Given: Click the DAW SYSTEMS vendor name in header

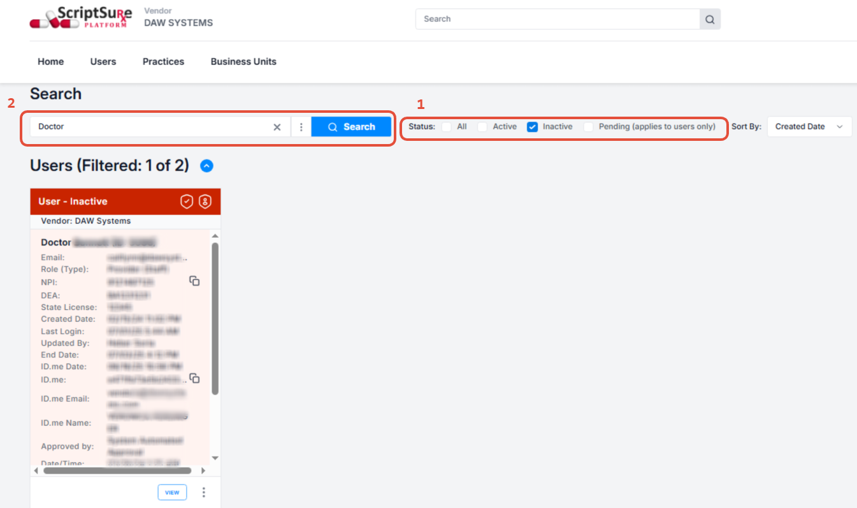Looking at the screenshot, I should click(x=178, y=23).
